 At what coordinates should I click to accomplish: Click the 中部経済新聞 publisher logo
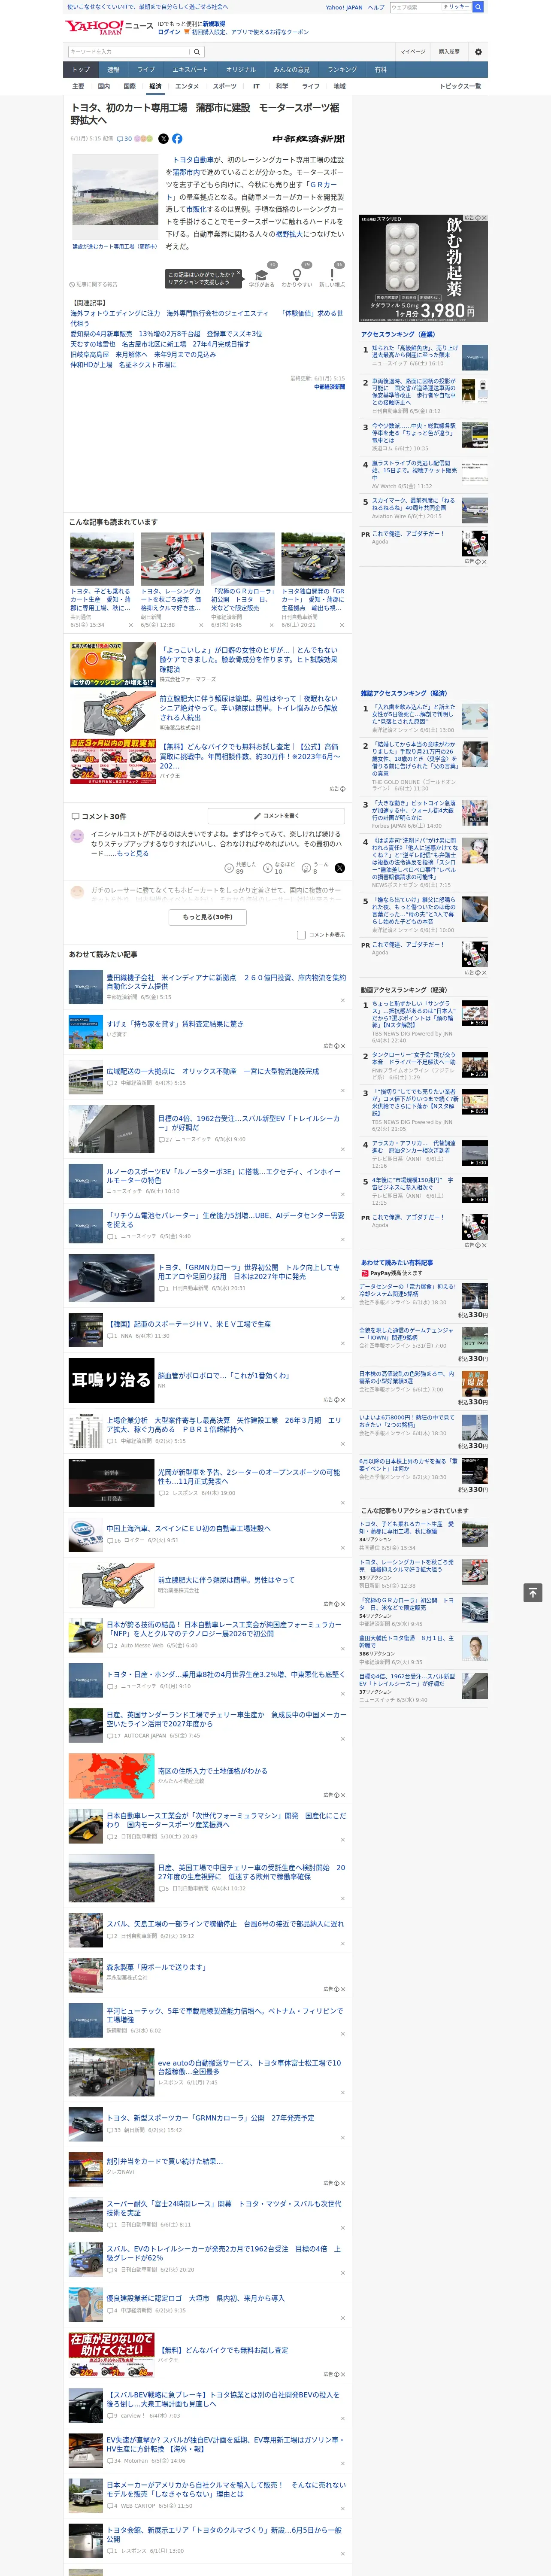tap(308, 139)
